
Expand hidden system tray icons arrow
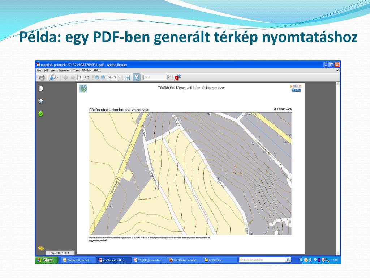(301, 260)
